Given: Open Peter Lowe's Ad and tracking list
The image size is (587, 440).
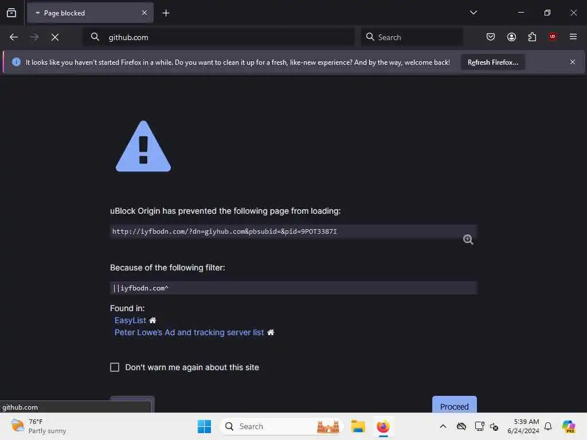Looking at the screenshot, I should coord(189,333).
